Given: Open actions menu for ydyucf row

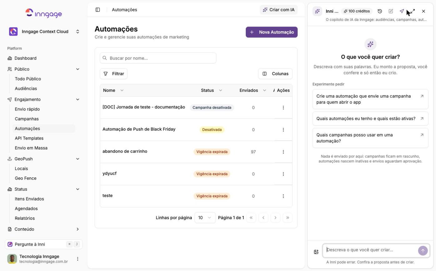Looking at the screenshot, I should pos(283,174).
